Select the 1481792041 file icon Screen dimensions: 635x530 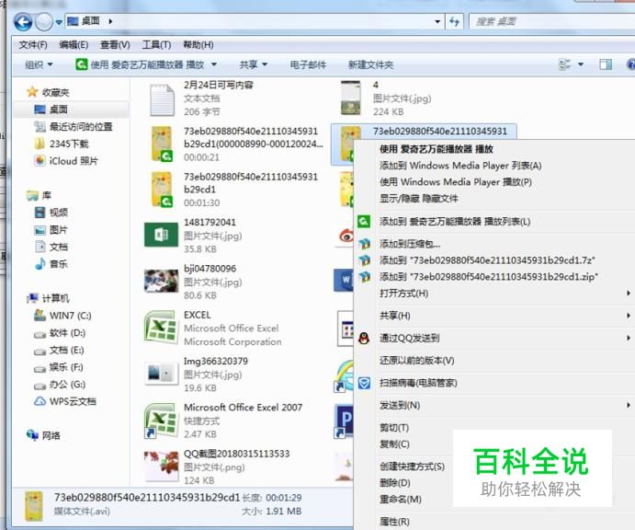point(161,235)
